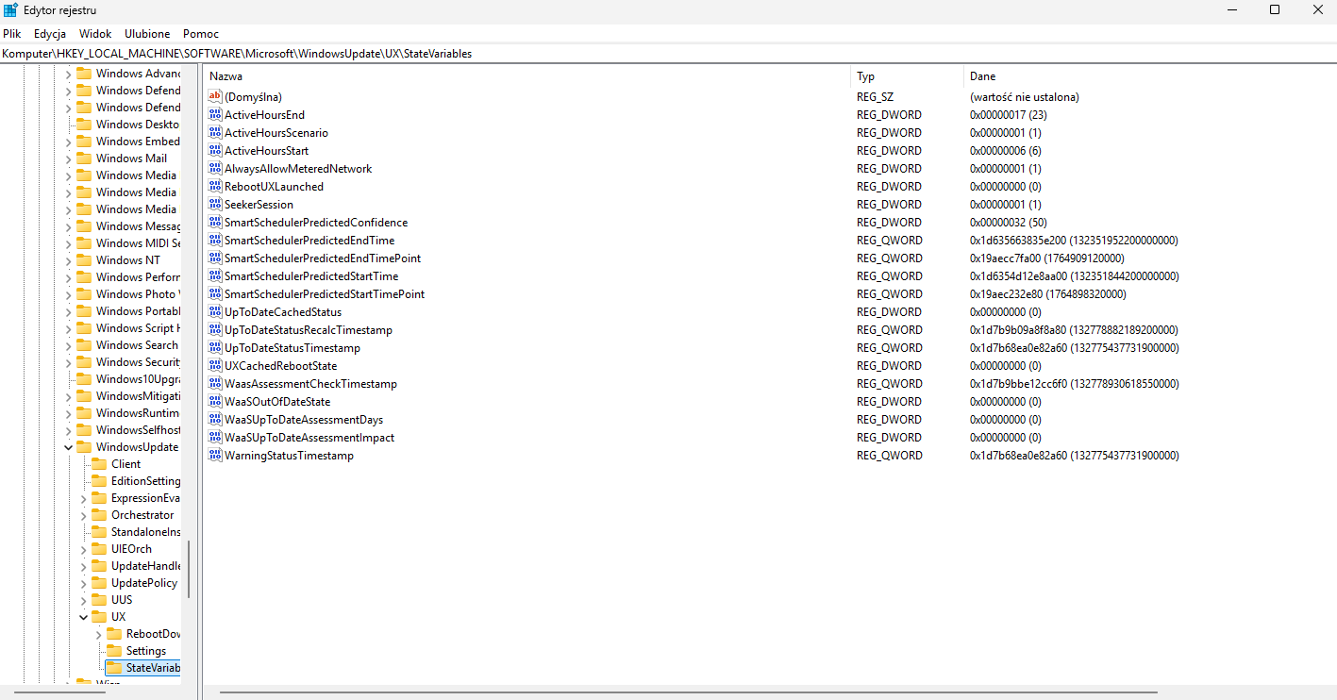The image size is (1337, 700).
Task: Click the ActiveHoursEnd DWORD value icon
Action: click(x=214, y=115)
